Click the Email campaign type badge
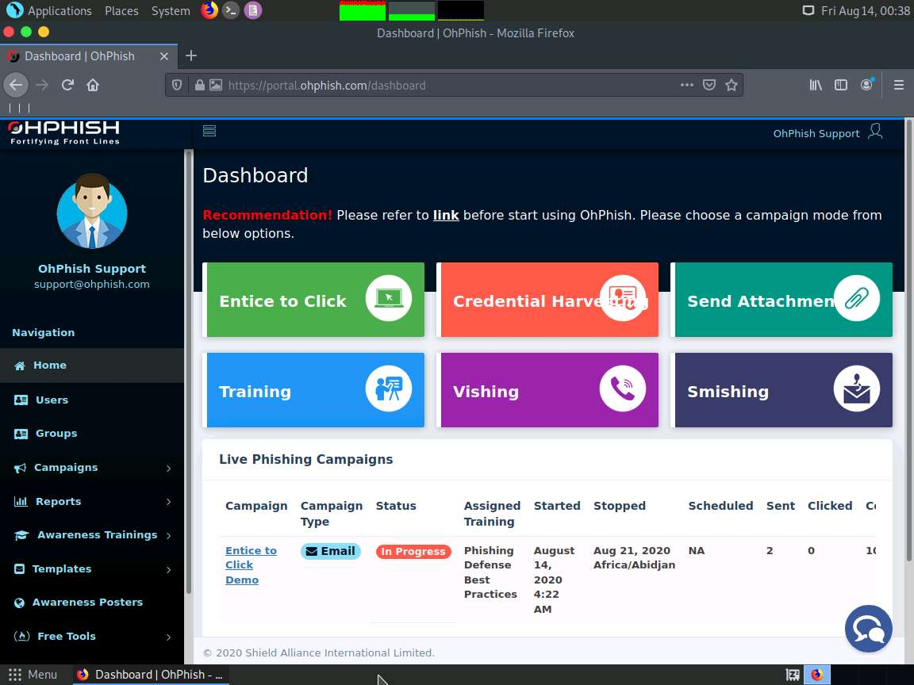The image size is (914, 685). click(x=331, y=551)
